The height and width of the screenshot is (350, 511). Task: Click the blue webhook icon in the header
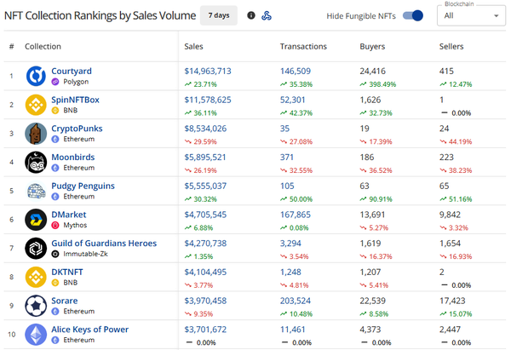[267, 15]
